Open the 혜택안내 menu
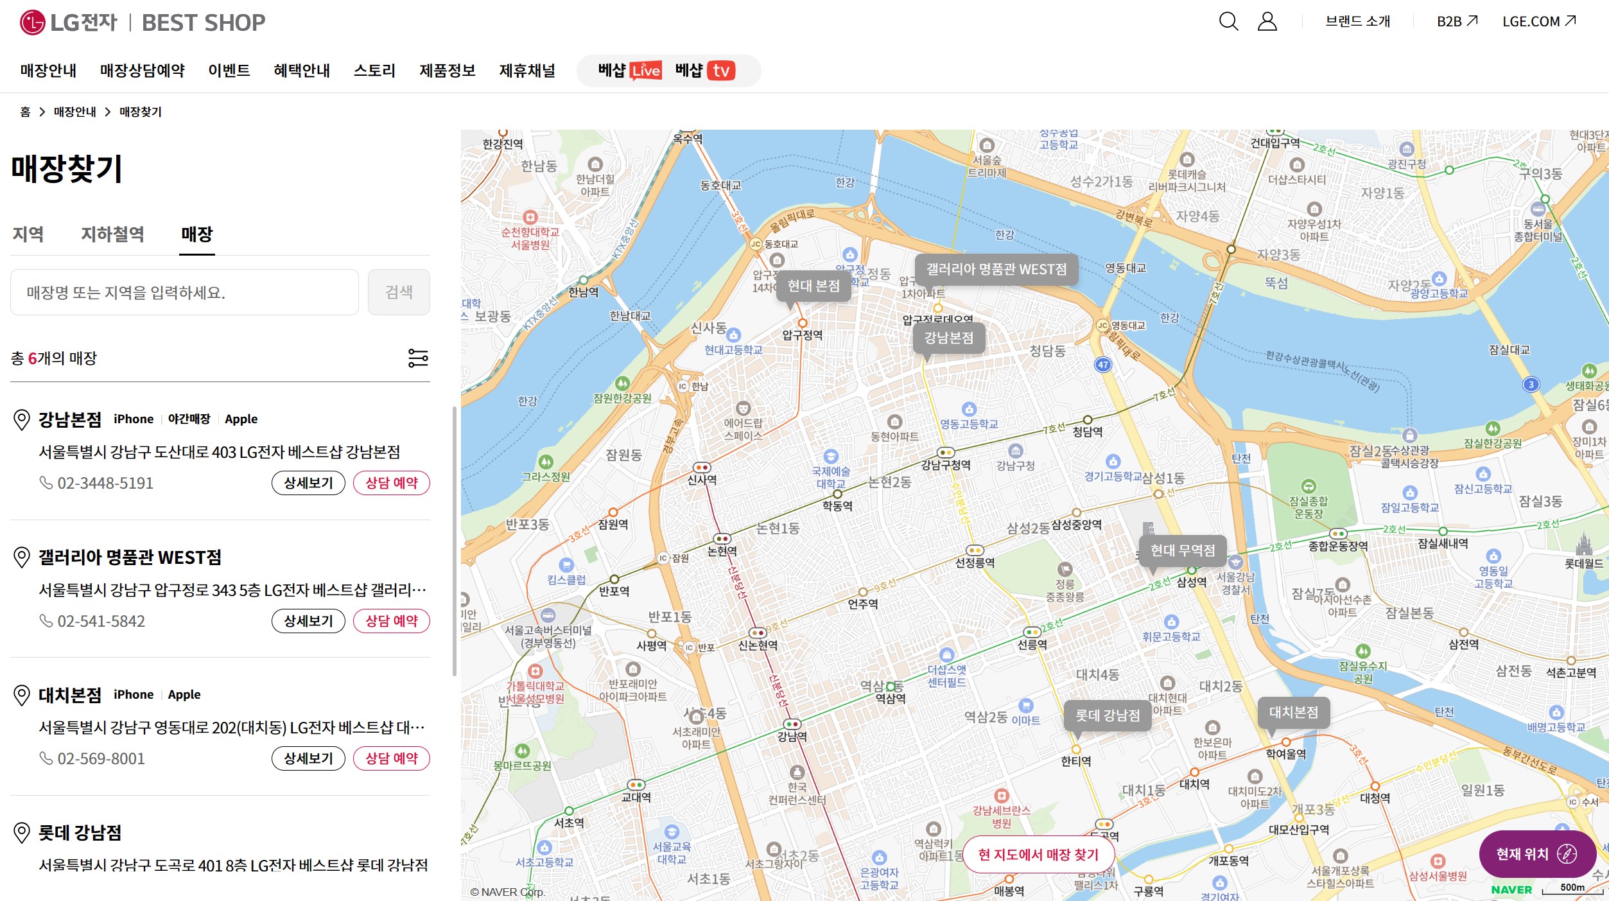 click(302, 71)
